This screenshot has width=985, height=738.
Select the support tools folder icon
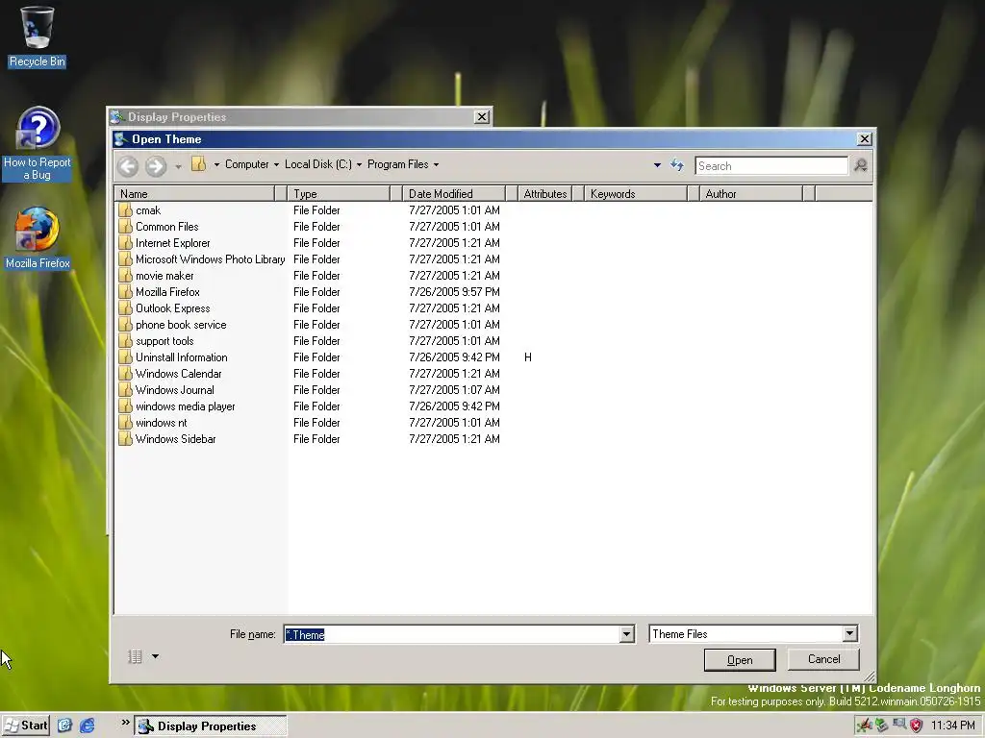pos(126,341)
